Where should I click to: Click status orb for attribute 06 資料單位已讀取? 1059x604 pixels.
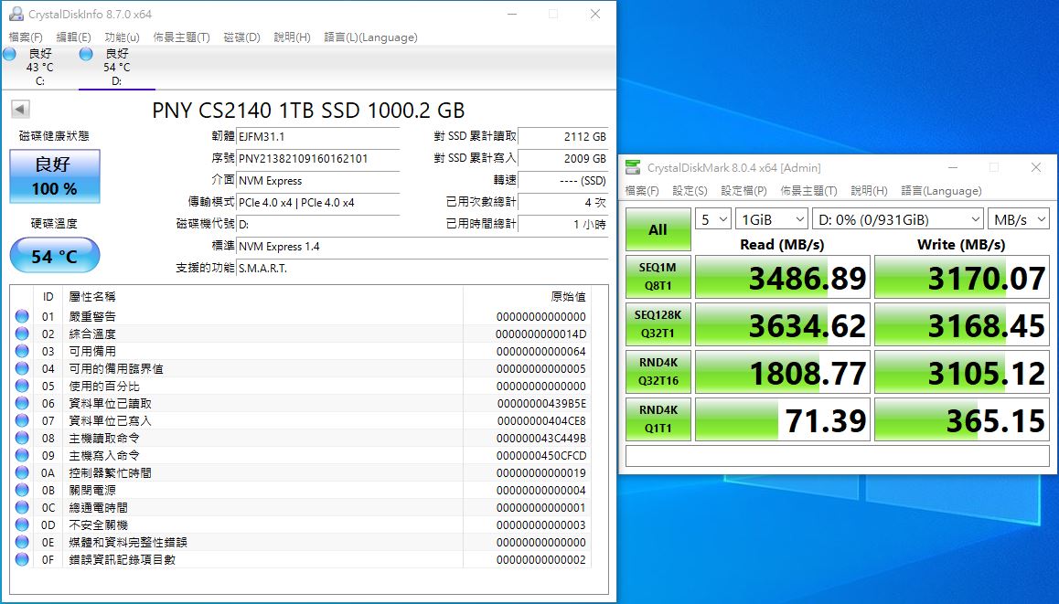pos(22,403)
